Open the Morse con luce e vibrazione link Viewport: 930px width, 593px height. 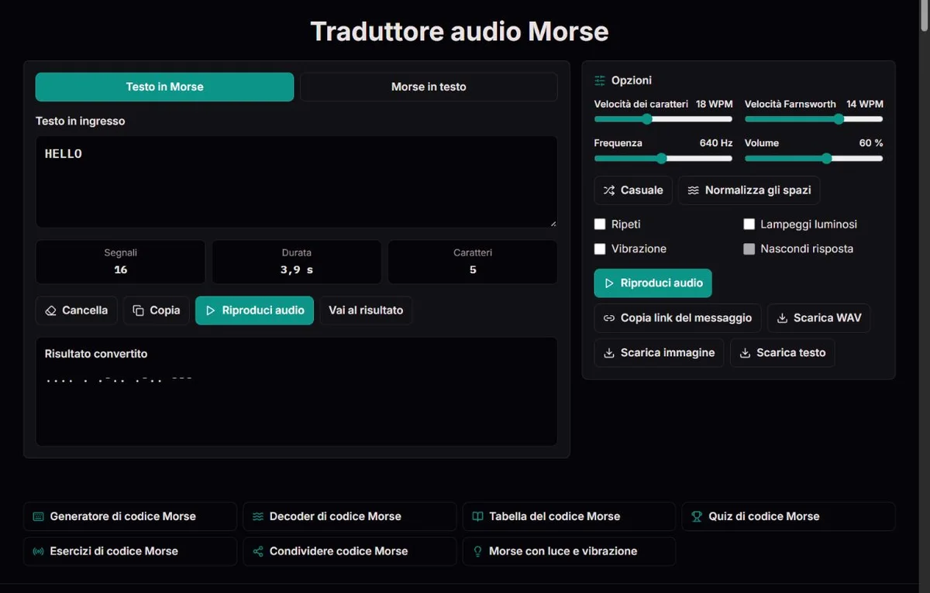(569, 551)
